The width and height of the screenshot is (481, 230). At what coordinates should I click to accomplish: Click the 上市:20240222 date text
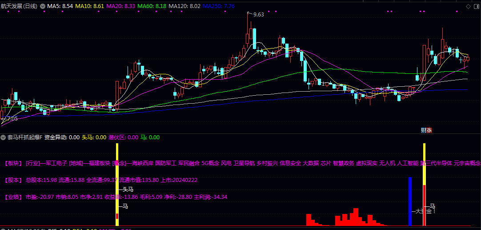coord(179,180)
